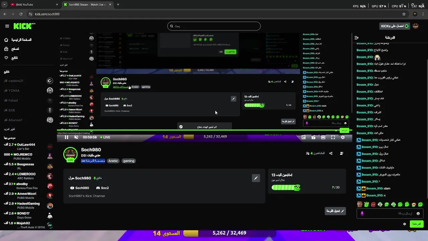Click the follower goal progress bar
Viewport: 428px width, 241px height.
[286, 187]
